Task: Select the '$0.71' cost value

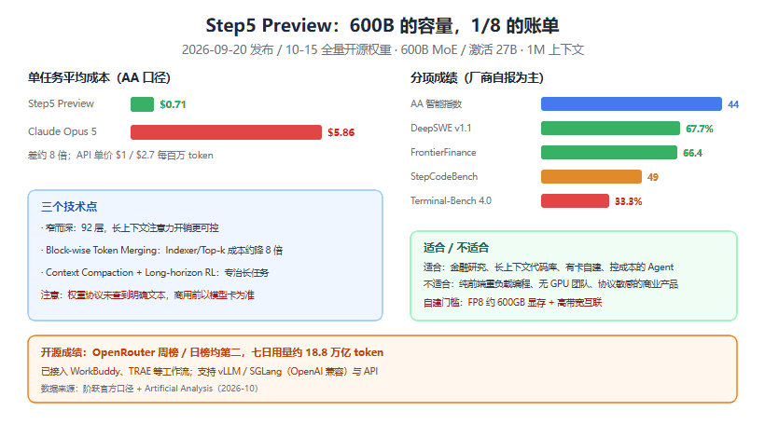Action: tap(173, 104)
